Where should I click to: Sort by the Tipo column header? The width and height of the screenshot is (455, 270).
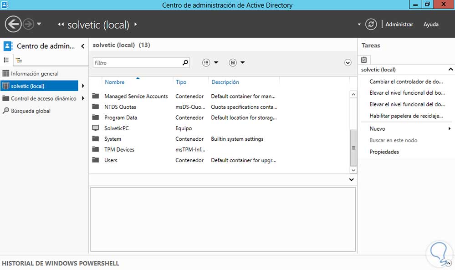(x=181, y=82)
